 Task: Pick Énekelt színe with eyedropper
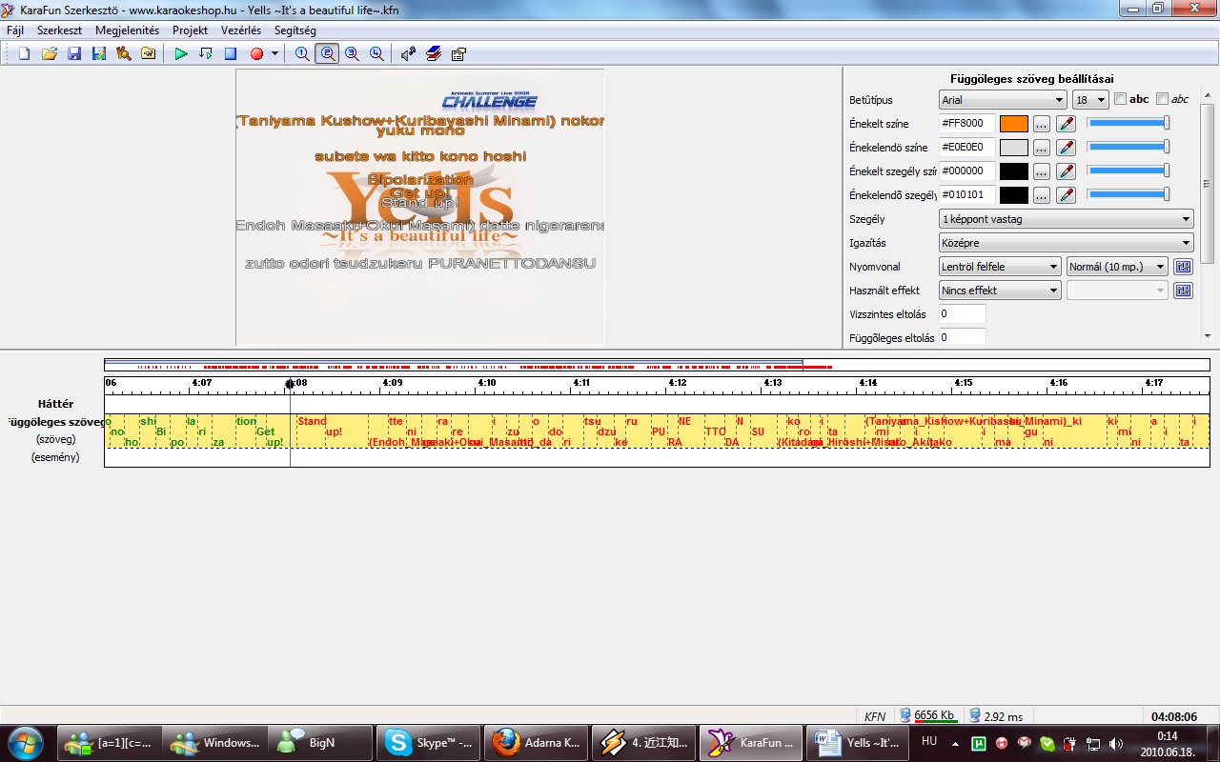(x=1066, y=124)
